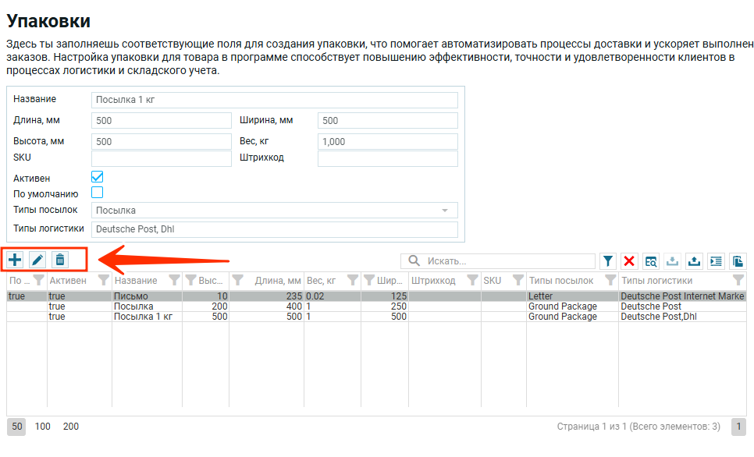
Task: Uncheck the Активен checkbox
Action: [98, 177]
